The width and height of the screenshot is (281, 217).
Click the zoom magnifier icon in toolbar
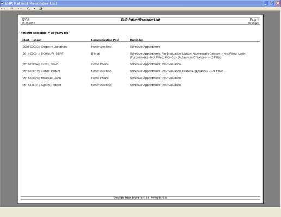28,9
